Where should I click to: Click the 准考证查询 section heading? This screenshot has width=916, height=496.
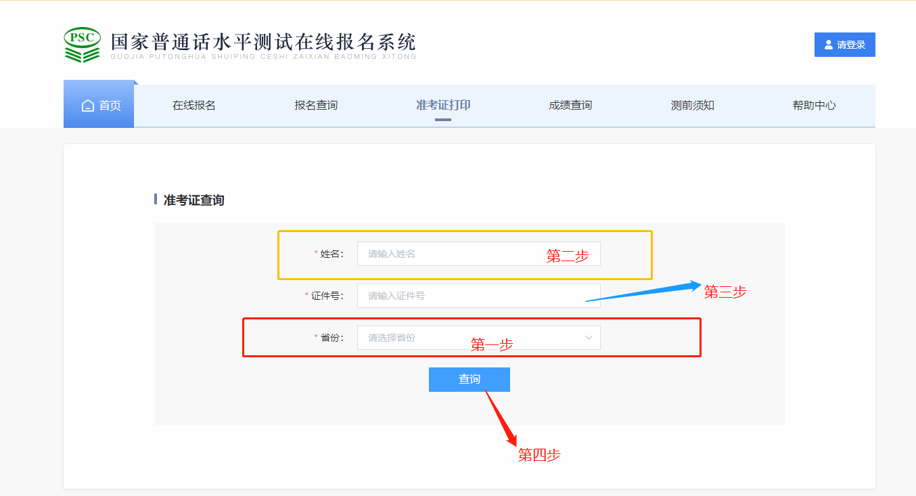(x=193, y=200)
